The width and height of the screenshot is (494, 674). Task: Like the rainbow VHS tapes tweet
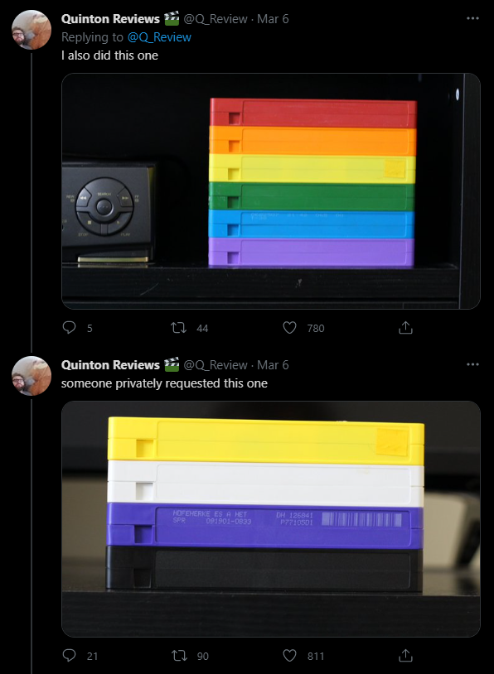pyautogui.click(x=289, y=328)
